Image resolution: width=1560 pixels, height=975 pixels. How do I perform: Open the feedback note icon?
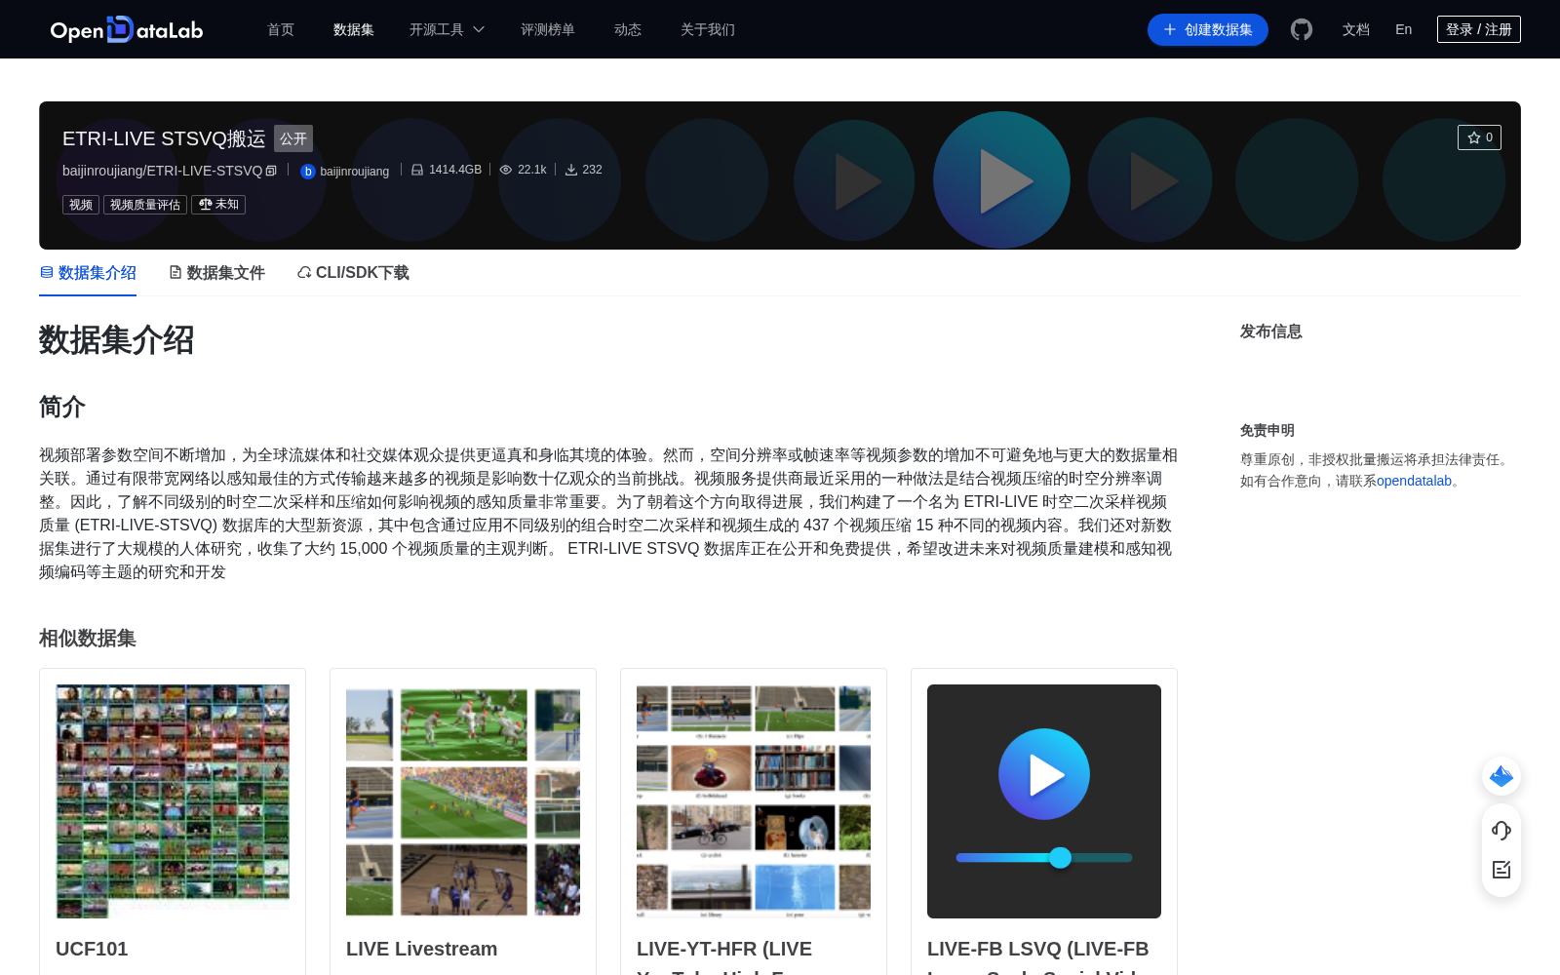pyautogui.click(x=1501, y=870)
